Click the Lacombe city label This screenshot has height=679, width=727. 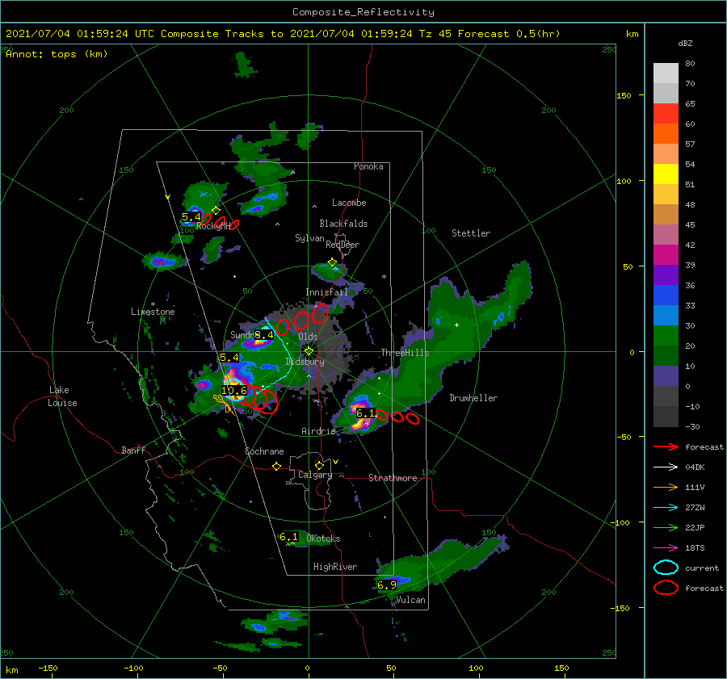coord(349,203)
